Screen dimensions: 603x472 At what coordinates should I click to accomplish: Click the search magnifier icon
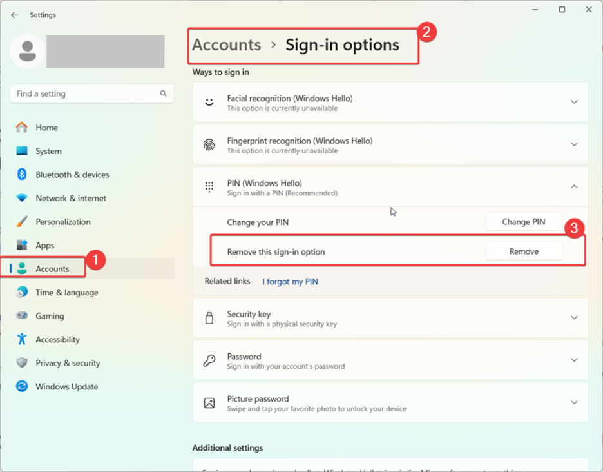(x=164, y=93)
